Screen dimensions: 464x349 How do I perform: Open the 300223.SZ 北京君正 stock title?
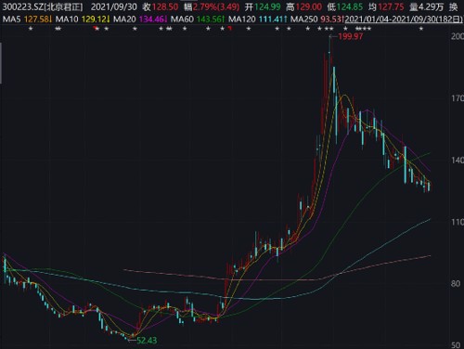point(43,6)
